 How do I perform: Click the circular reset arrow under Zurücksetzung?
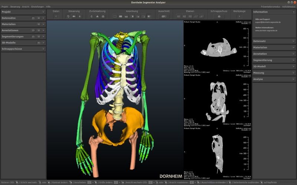(92, 16)
